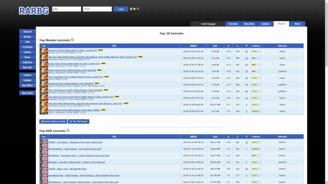
Task: Switch to the News tab
Action: tap(297, 24)
